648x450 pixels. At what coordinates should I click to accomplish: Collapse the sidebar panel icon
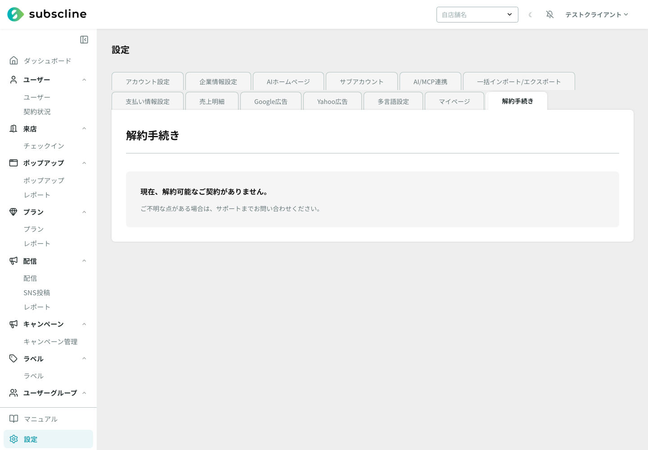[x=84, y=40]
